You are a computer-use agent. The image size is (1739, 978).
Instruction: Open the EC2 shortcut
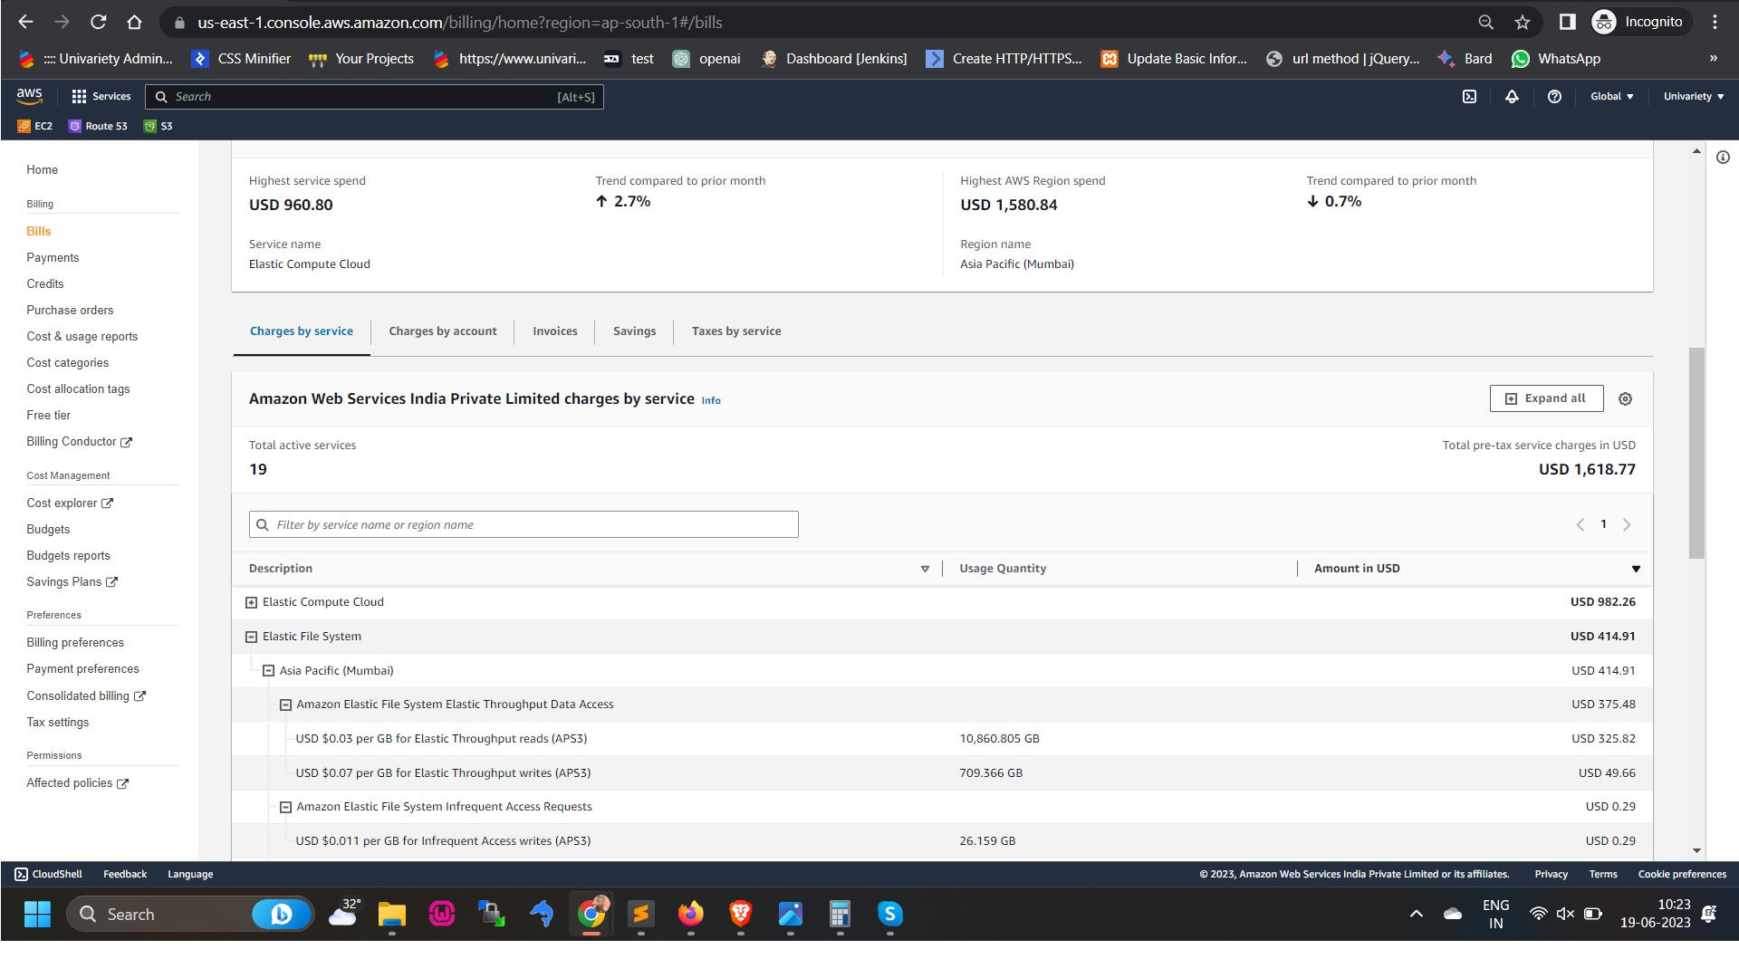point(35,126)
